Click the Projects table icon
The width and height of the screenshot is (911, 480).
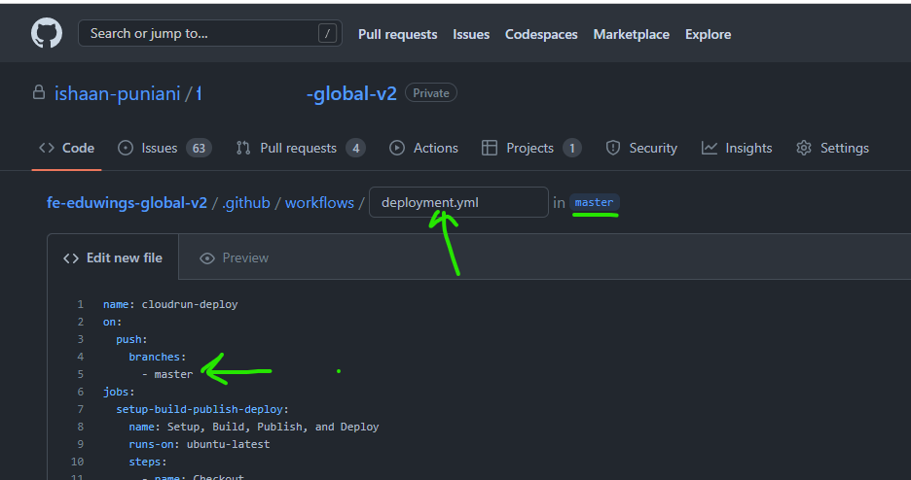(490, 148)
